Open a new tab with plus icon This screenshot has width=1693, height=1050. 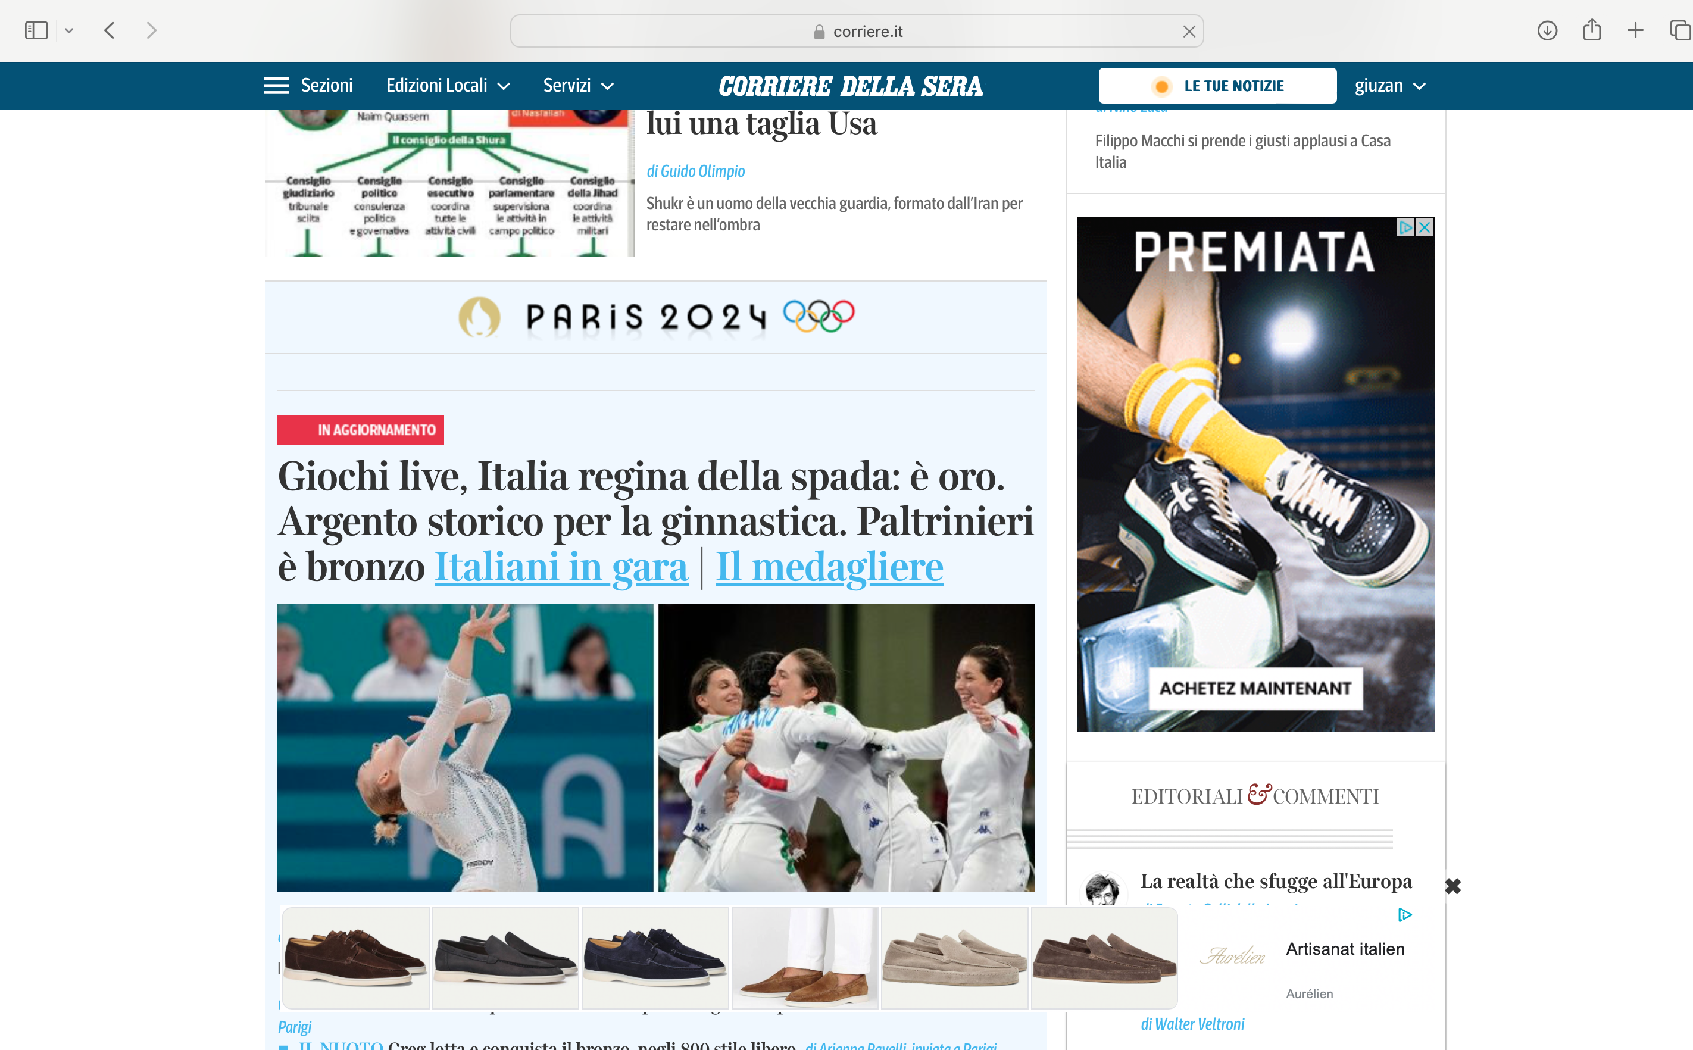(1635, 30)
